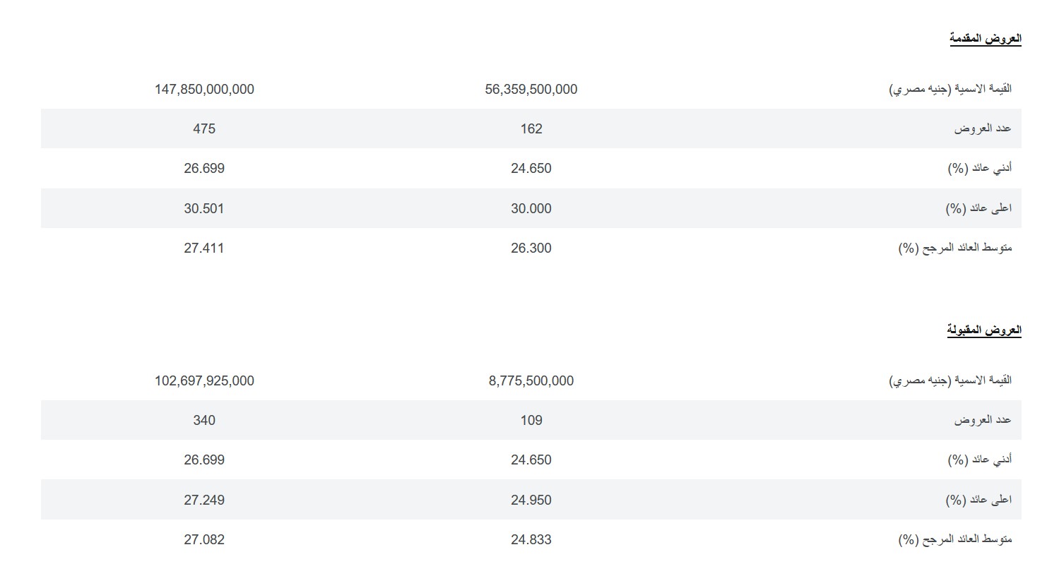
Task: Click the number of bids cell 475
Action: (x=204, y=128)
